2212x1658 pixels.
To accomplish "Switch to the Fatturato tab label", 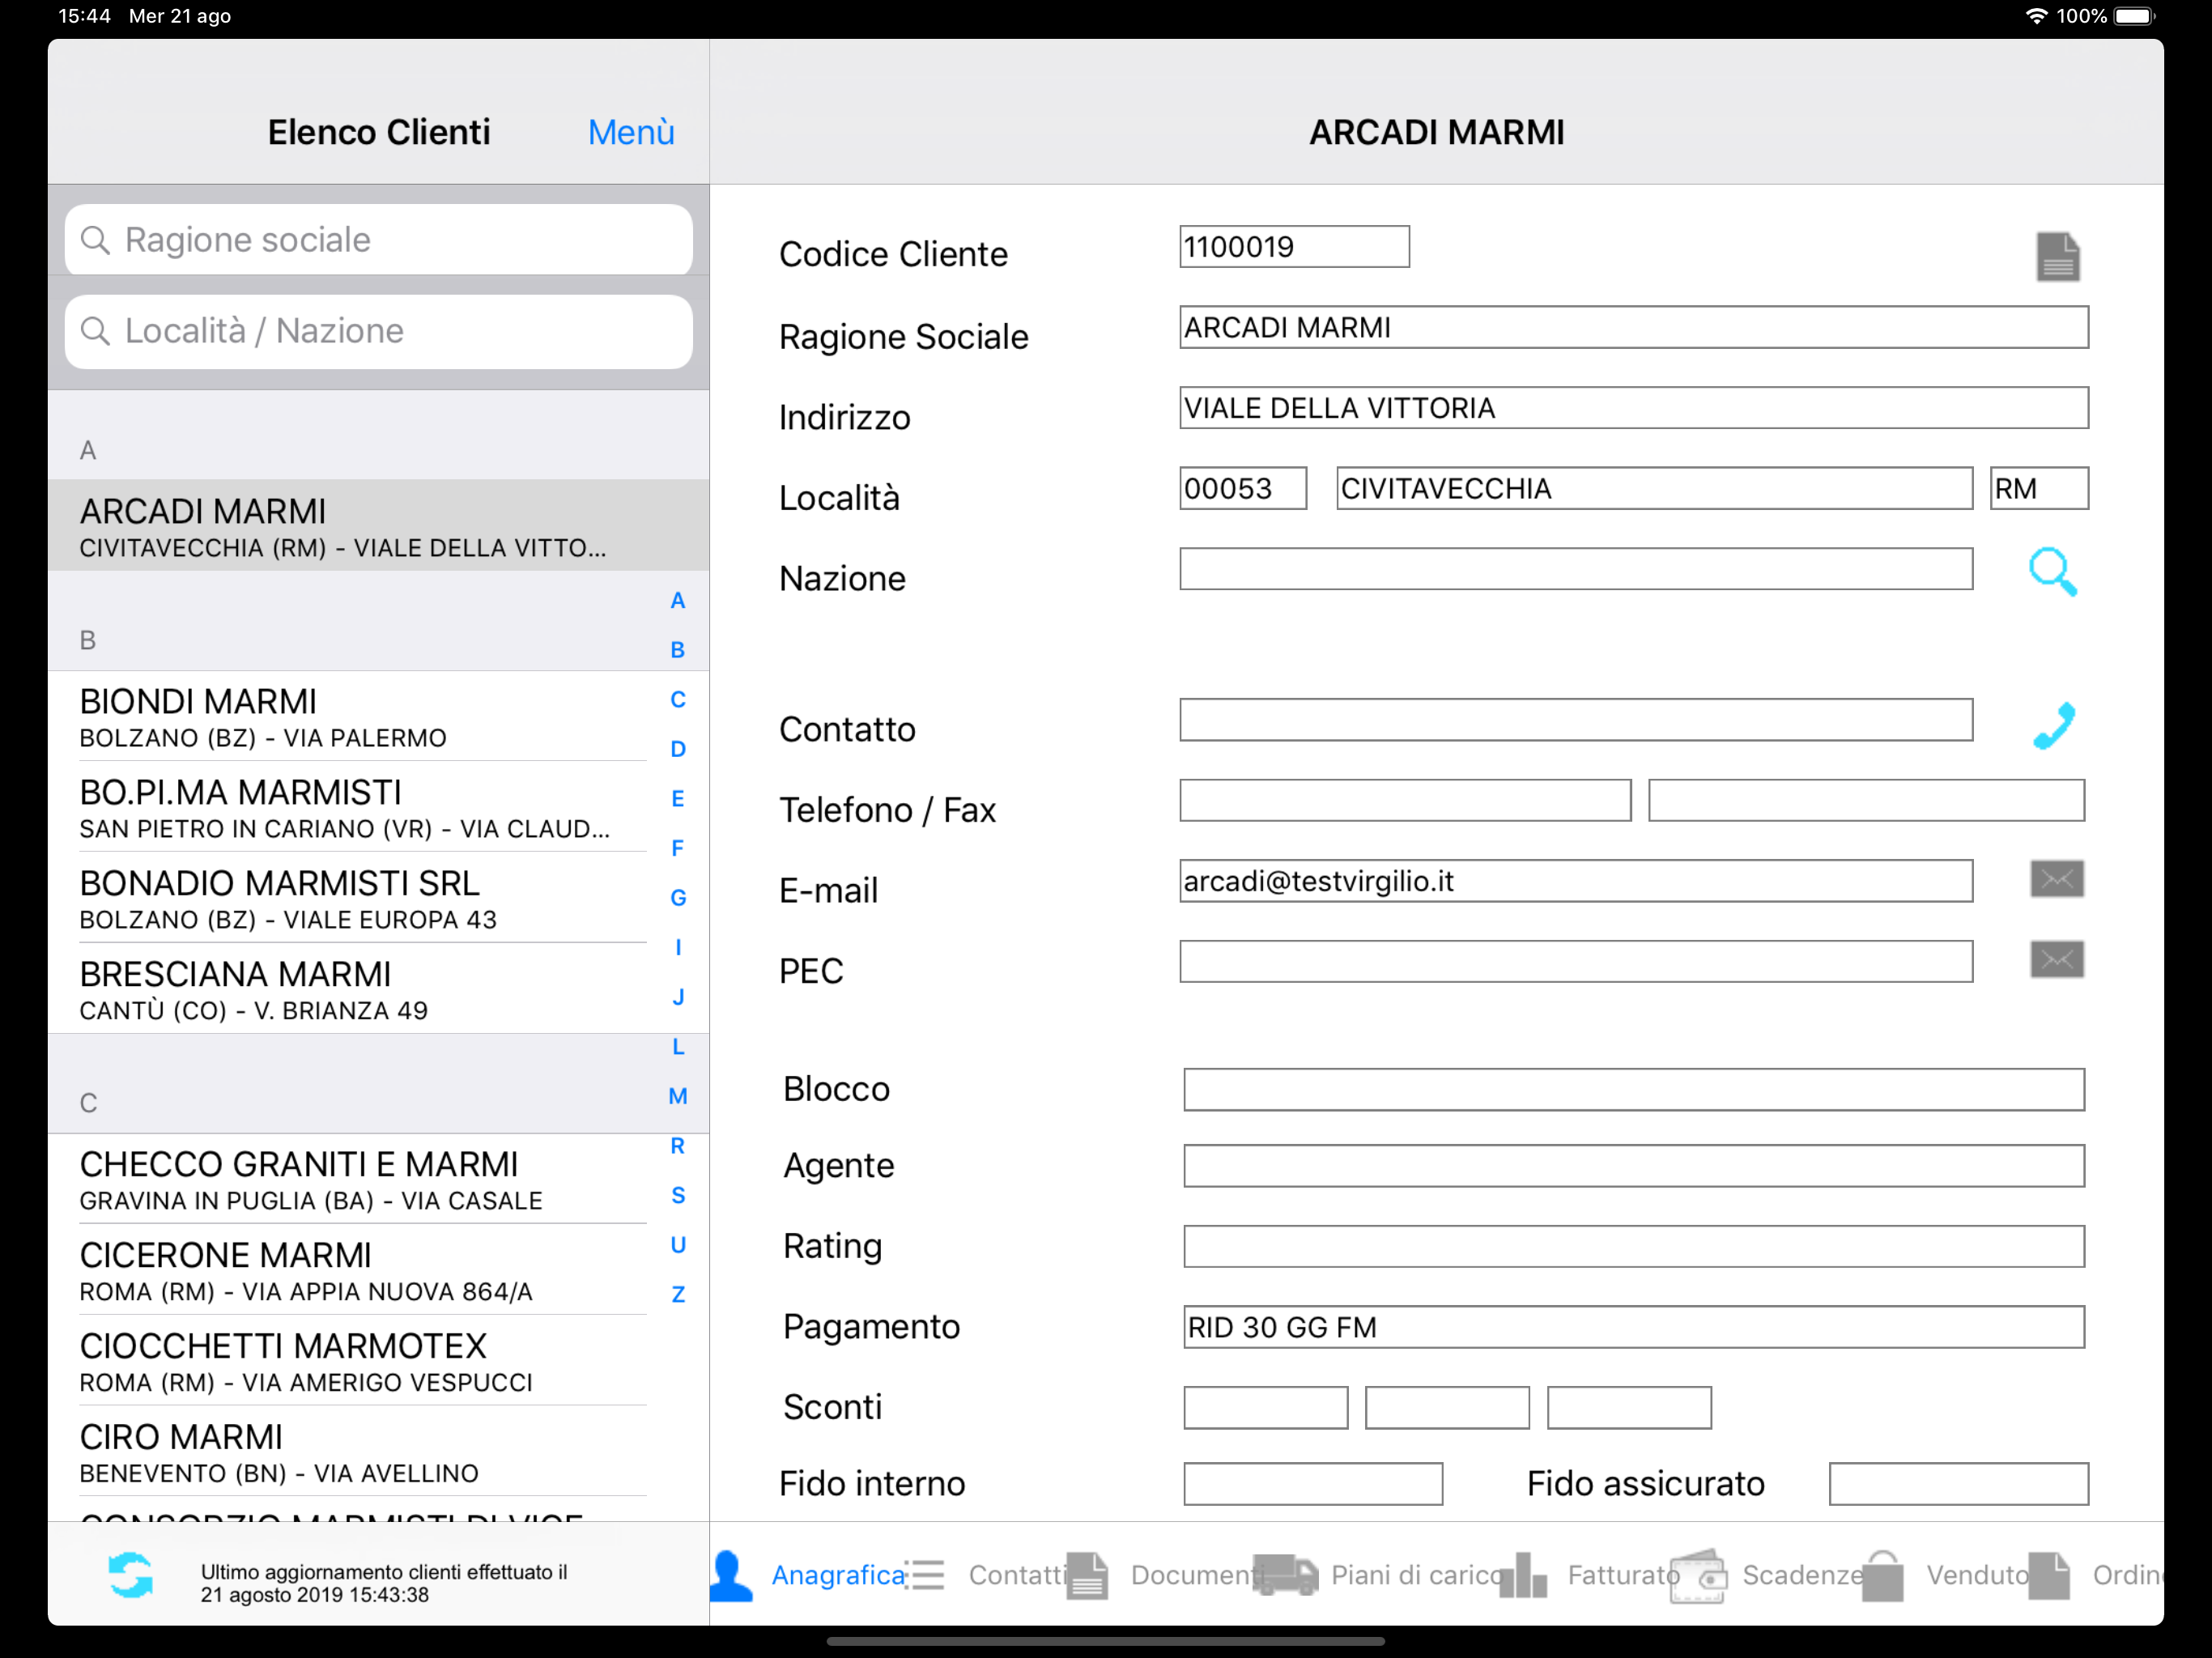I will point(1623,1575).
